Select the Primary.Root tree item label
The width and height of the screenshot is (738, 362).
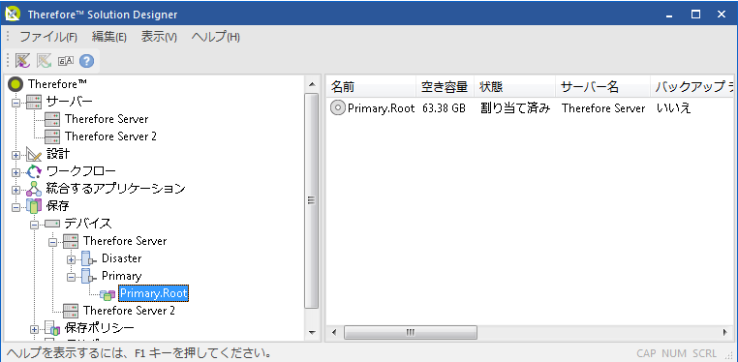(153, 293)
